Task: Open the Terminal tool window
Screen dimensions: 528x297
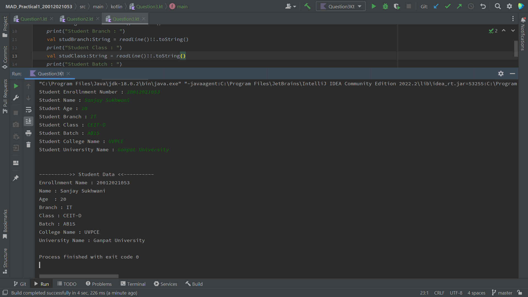Action: pyautogui.click(x=133, y=284)
